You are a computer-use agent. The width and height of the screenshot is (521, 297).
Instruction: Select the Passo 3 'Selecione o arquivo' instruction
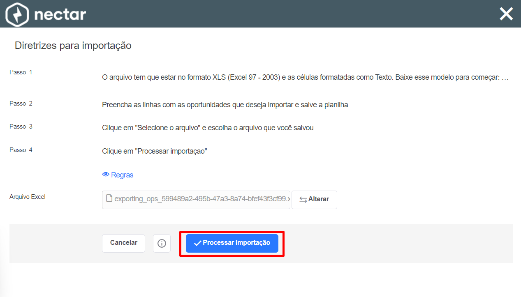tap(208, 128)
